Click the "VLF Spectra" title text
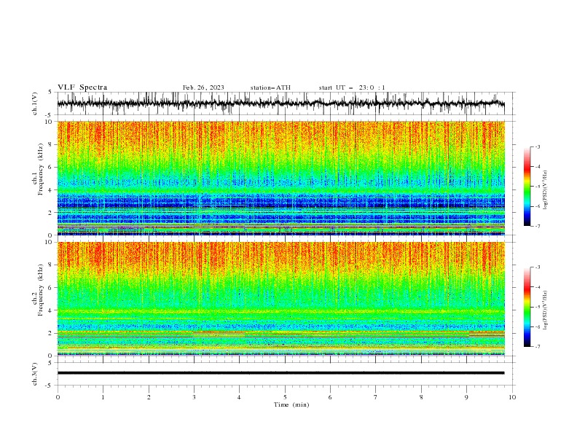The image size is (577, 446). [82, 87]
